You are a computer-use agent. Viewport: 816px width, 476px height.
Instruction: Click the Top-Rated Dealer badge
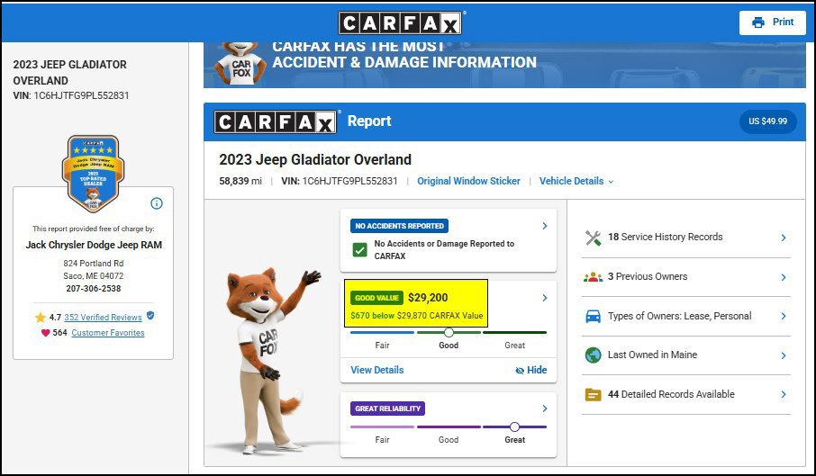tap(93, 173)
